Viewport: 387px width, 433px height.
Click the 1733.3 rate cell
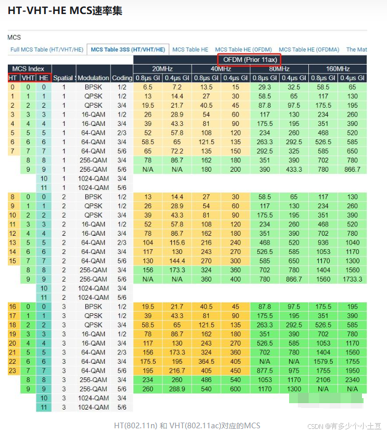coord(353,279)
